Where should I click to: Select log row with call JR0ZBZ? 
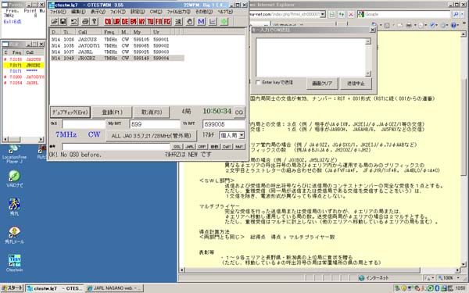coord(117,58)
